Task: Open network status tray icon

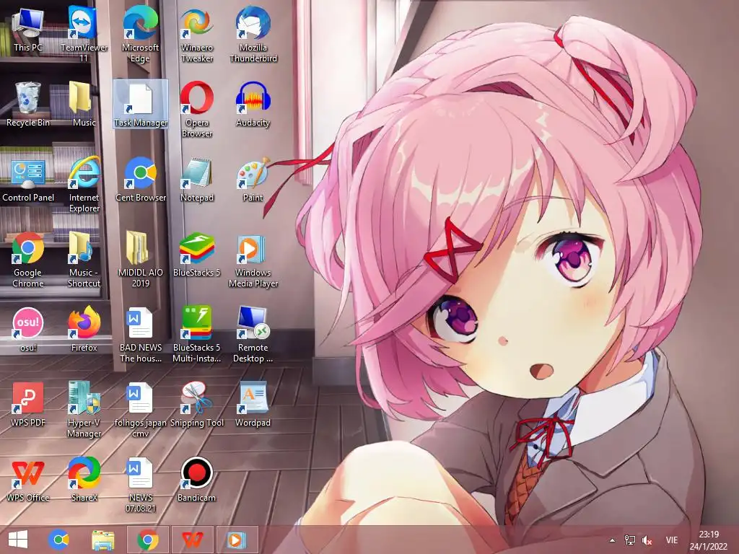Action: (629, 540)
